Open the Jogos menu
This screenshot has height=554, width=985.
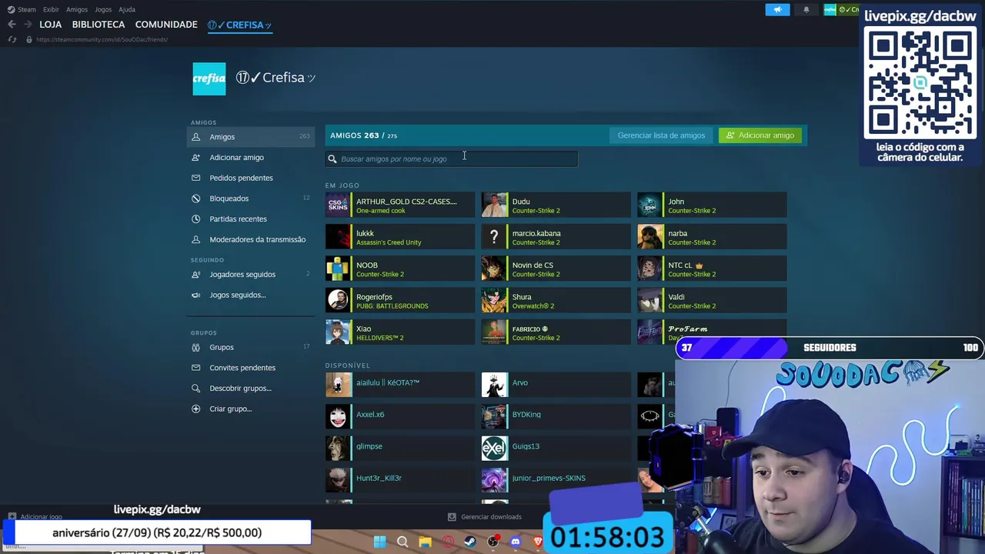[x=103, y=9]
